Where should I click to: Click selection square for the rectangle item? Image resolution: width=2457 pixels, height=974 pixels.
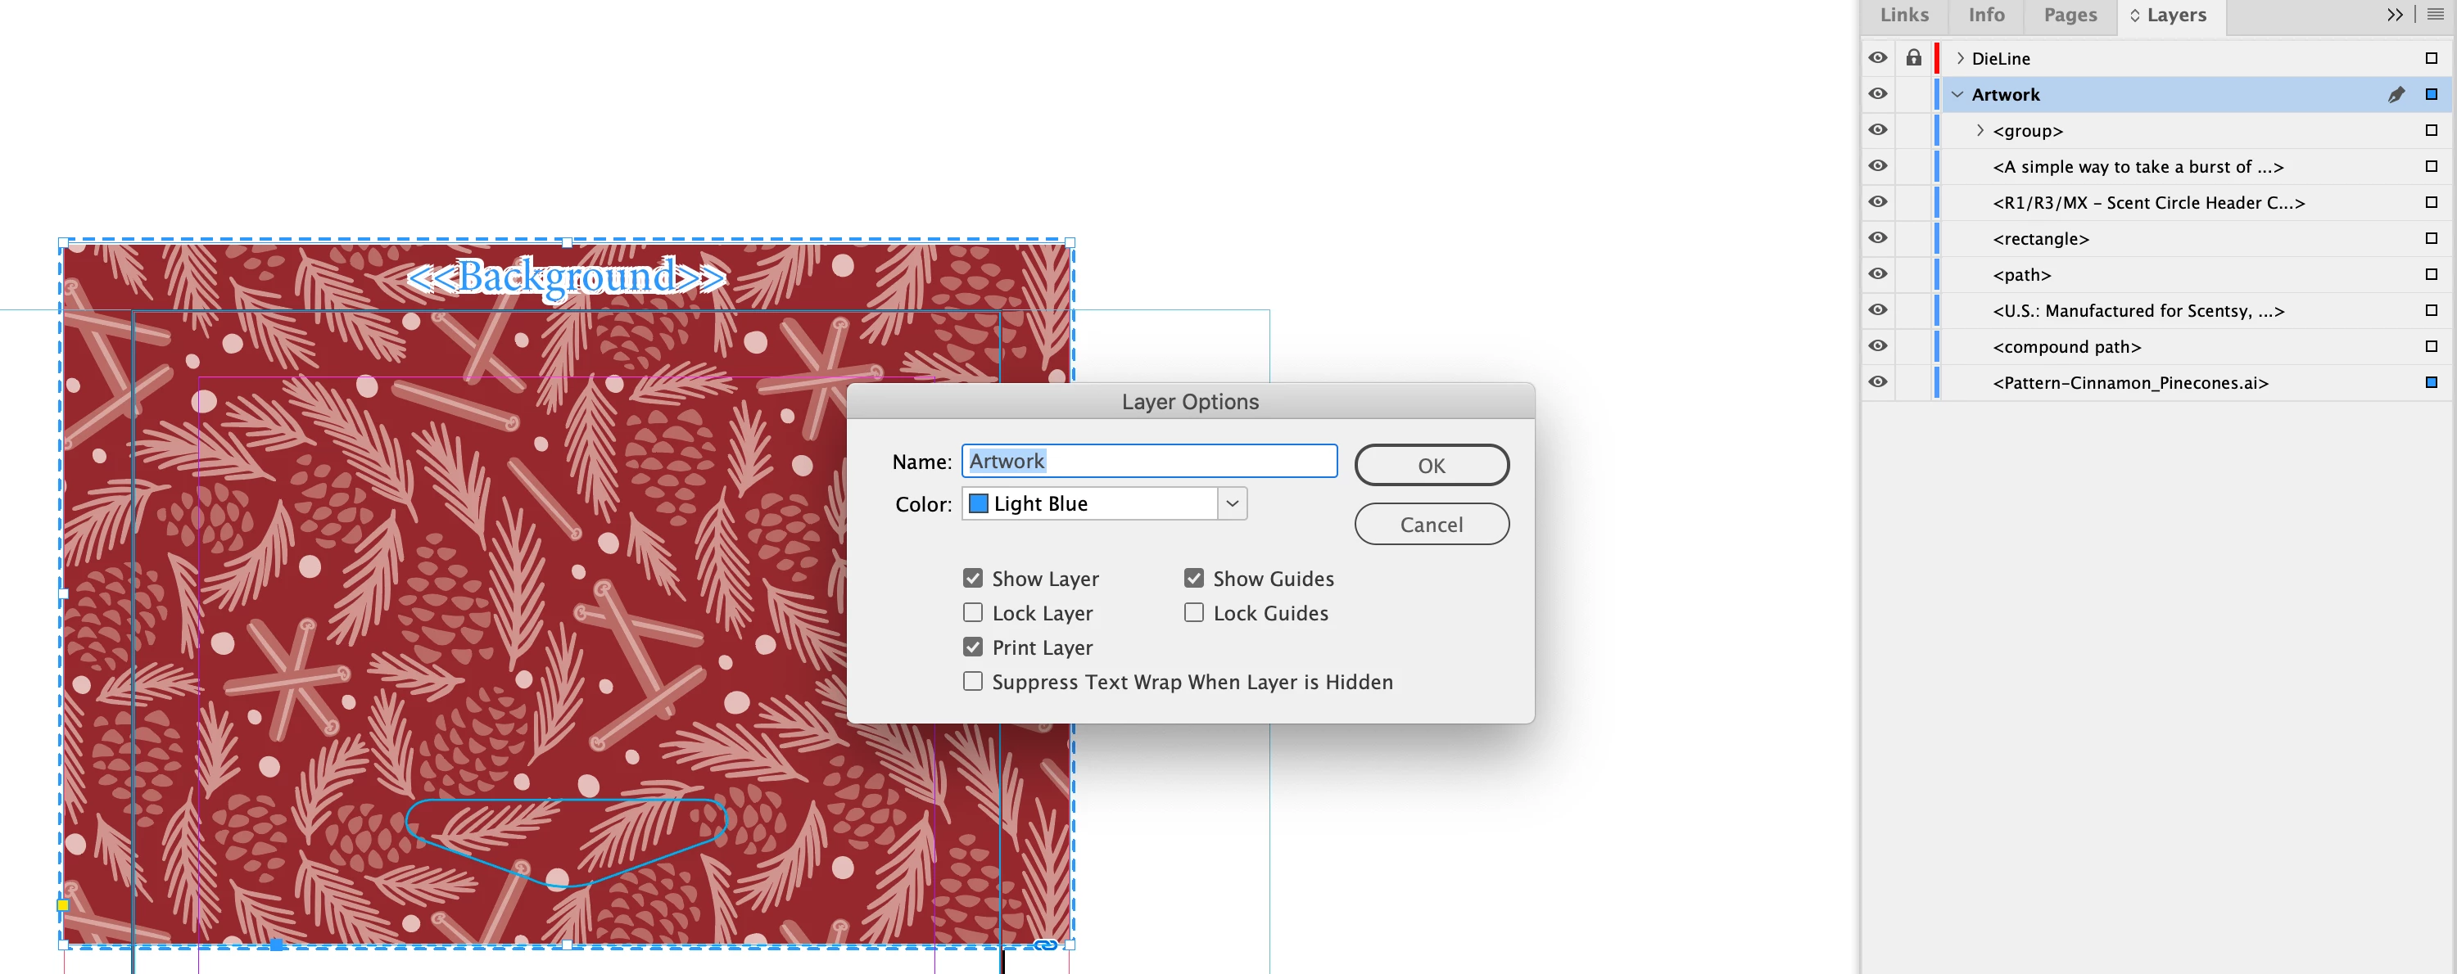(x=2430, y=238)
